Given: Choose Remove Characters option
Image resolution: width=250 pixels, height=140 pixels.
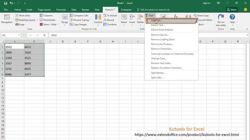Looking at the screenshot, I should [171, 49].
